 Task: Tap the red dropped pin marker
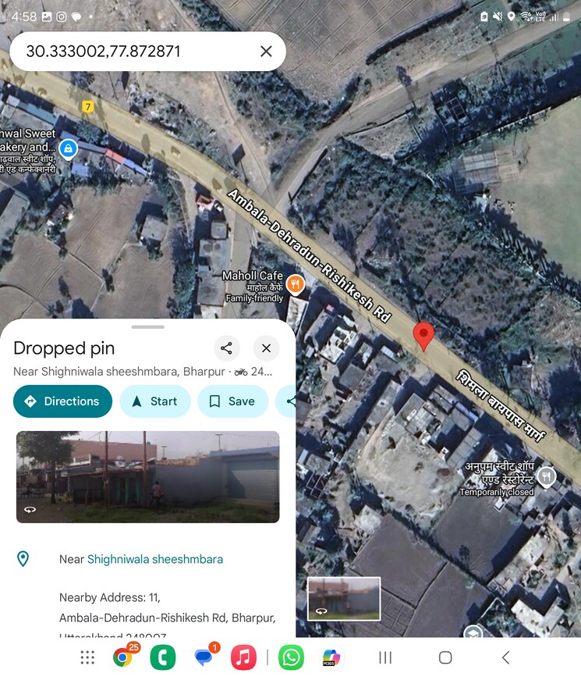click(423, 337)
